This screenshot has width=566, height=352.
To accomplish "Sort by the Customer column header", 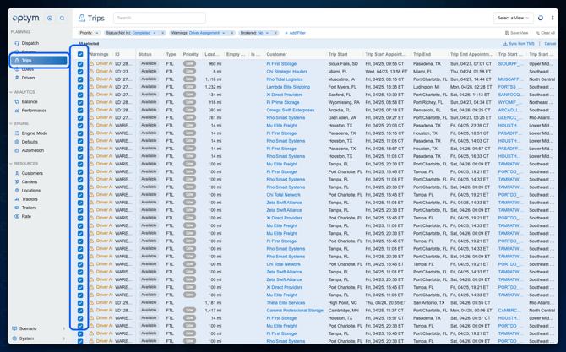I will 276,54.
